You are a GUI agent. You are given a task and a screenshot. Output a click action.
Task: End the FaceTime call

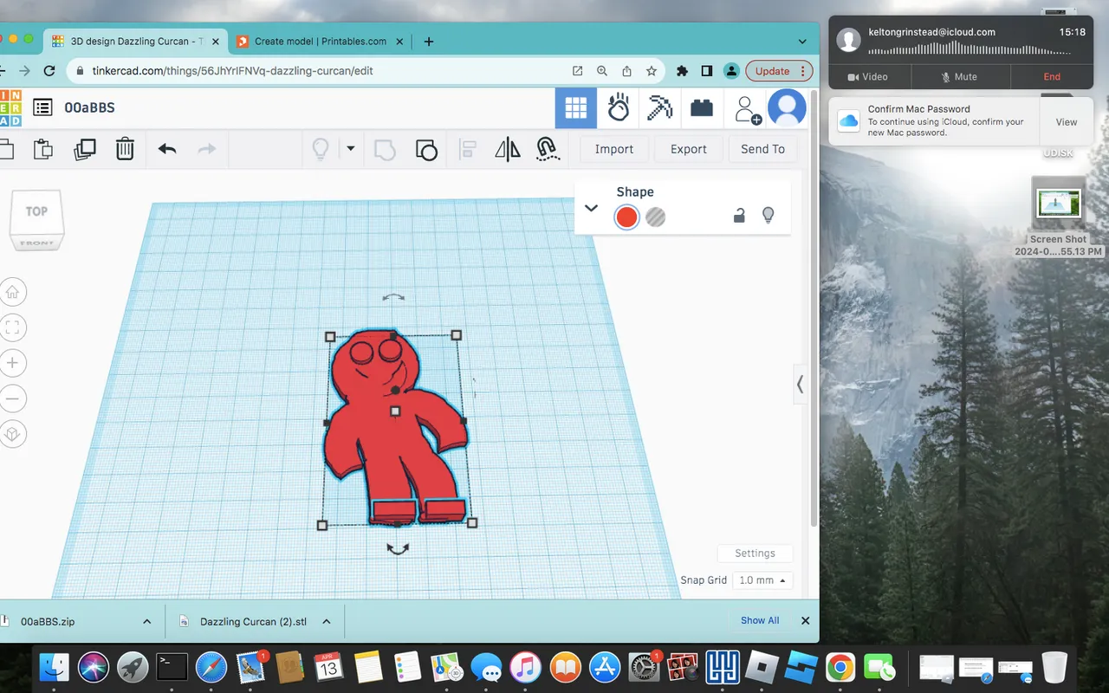pyautogui.click(x=1052, y=76)
